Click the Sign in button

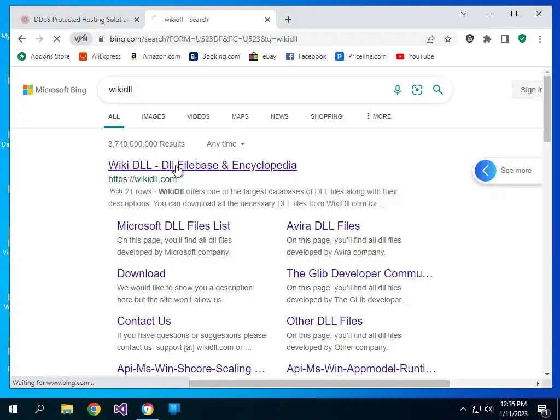[x=528, y=90]
